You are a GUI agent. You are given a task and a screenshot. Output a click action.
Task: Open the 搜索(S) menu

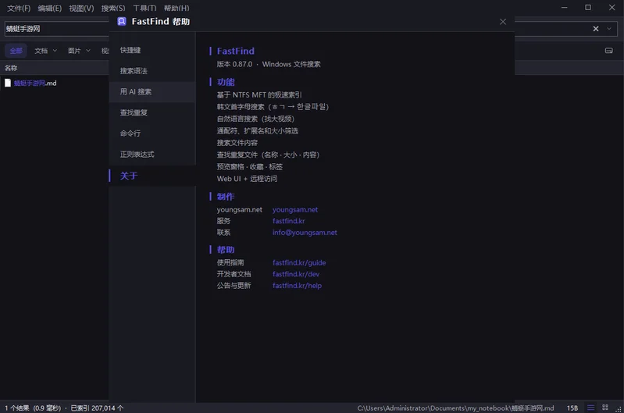tap(113, 8)
